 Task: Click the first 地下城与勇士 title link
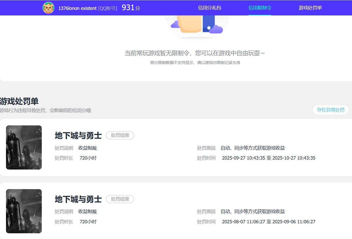(78, 135)
